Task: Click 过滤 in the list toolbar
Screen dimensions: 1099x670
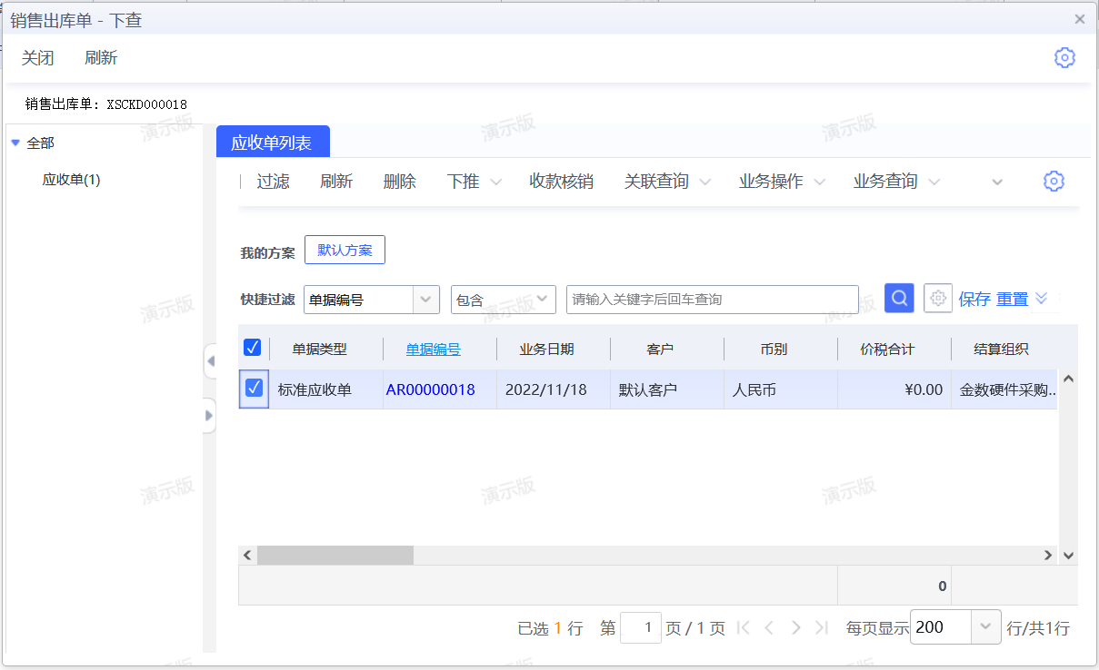Action: [x=273, y=182]
